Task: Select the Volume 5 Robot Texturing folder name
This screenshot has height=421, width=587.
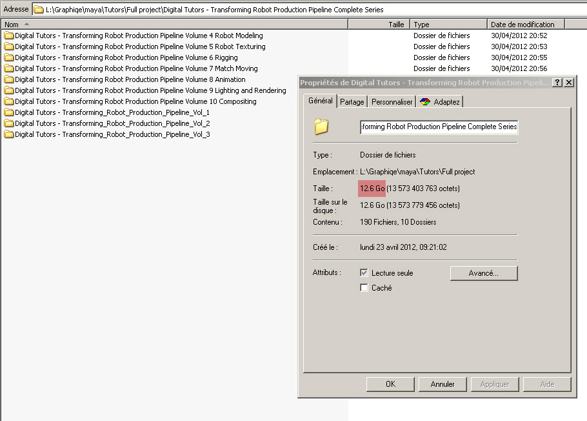Action: click(x=140, y=46)
